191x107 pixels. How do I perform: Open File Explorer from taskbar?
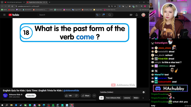11,105
